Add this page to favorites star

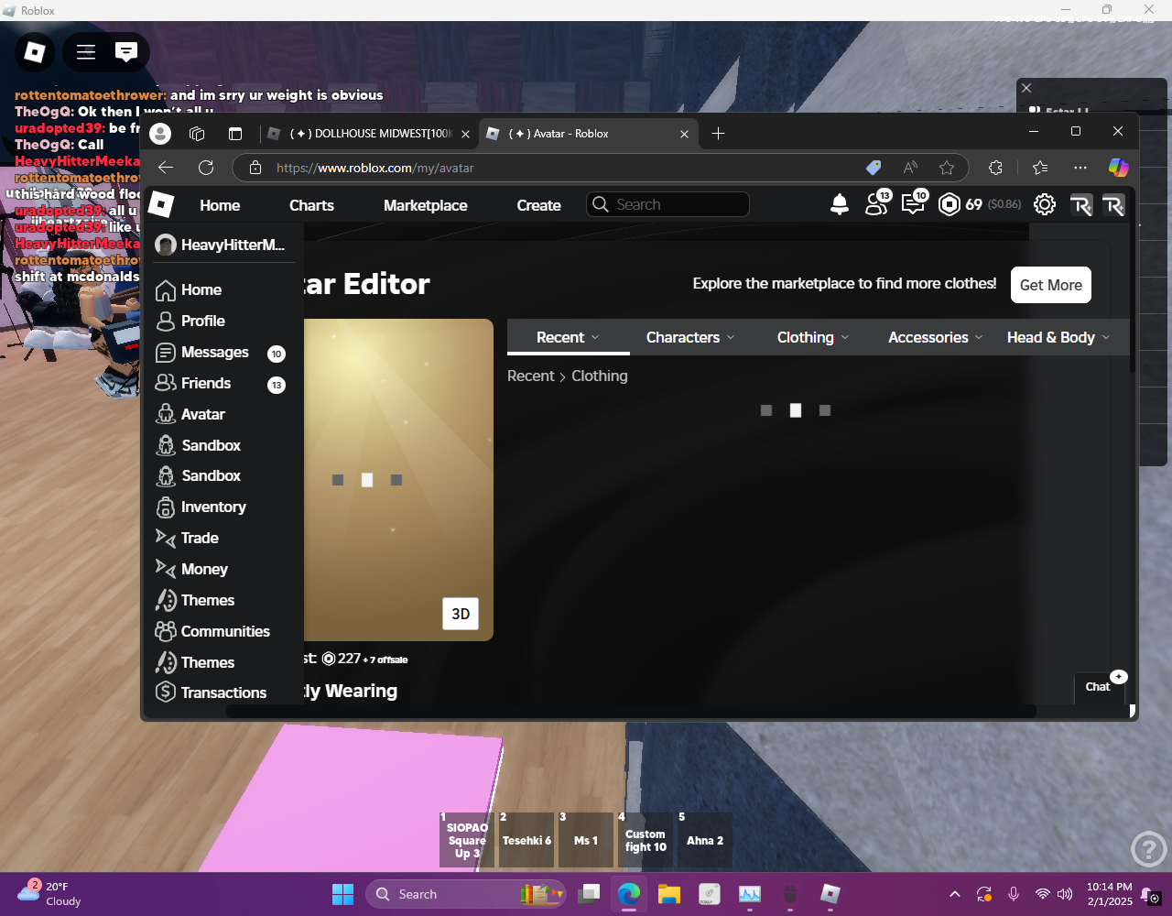(947, 168)
